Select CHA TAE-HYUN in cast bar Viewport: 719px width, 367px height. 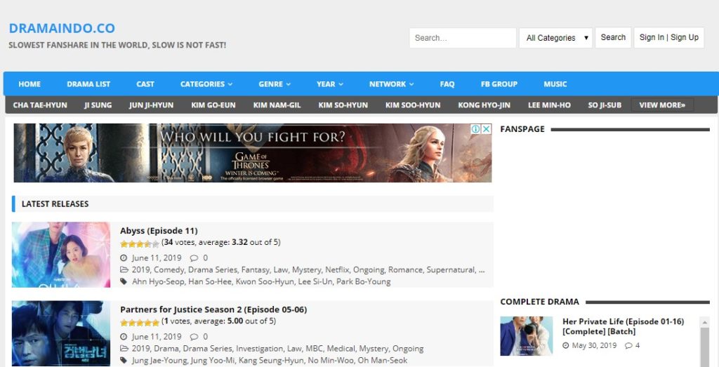[40, 105]
